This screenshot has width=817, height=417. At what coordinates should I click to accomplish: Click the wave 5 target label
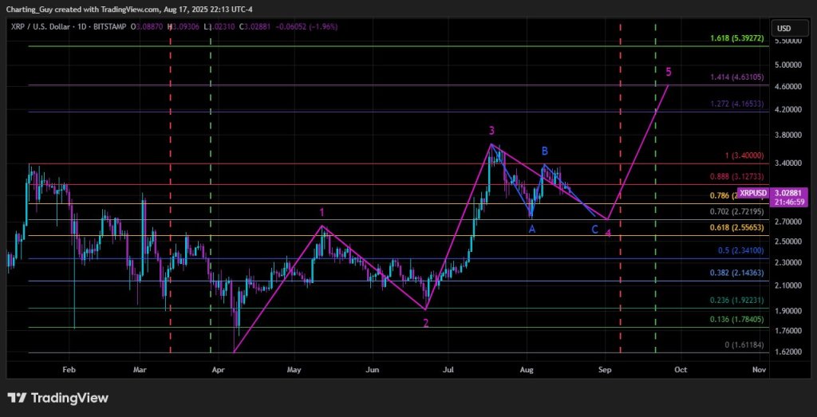(x=669, y=72)
